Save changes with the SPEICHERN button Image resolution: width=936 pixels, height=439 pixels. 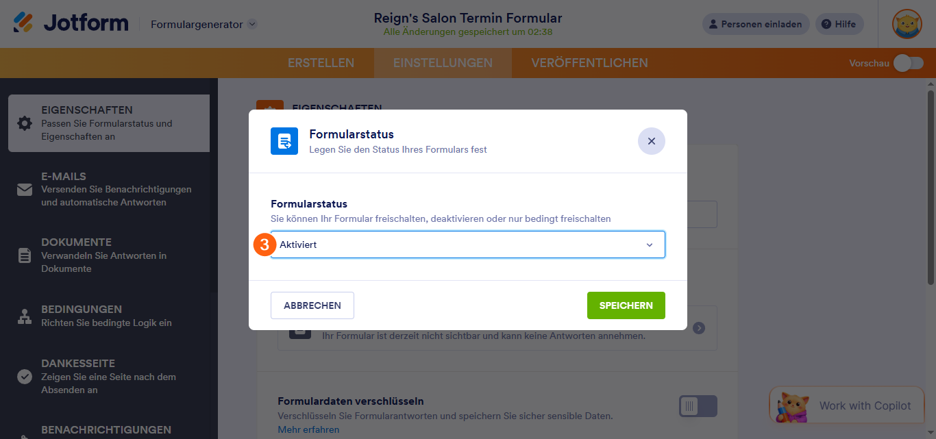point(626,305)
